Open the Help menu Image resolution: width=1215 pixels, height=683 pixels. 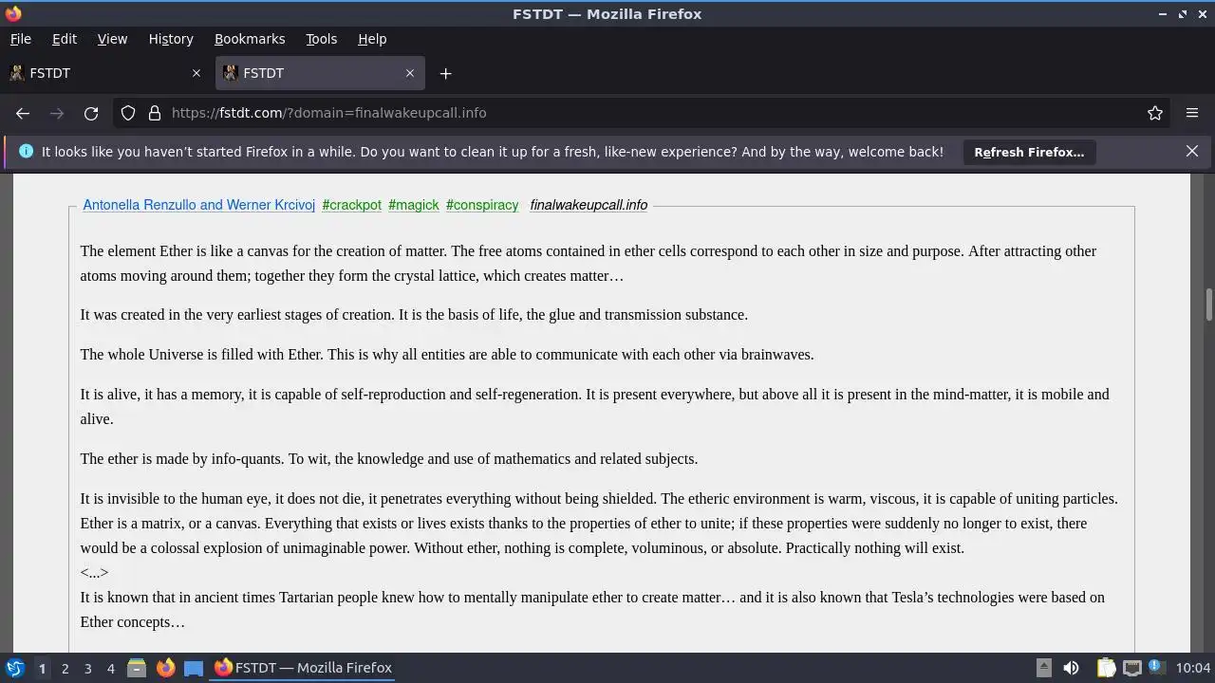coord(372,39)
